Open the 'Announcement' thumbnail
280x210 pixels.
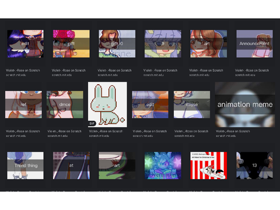(x=254, y=44)
